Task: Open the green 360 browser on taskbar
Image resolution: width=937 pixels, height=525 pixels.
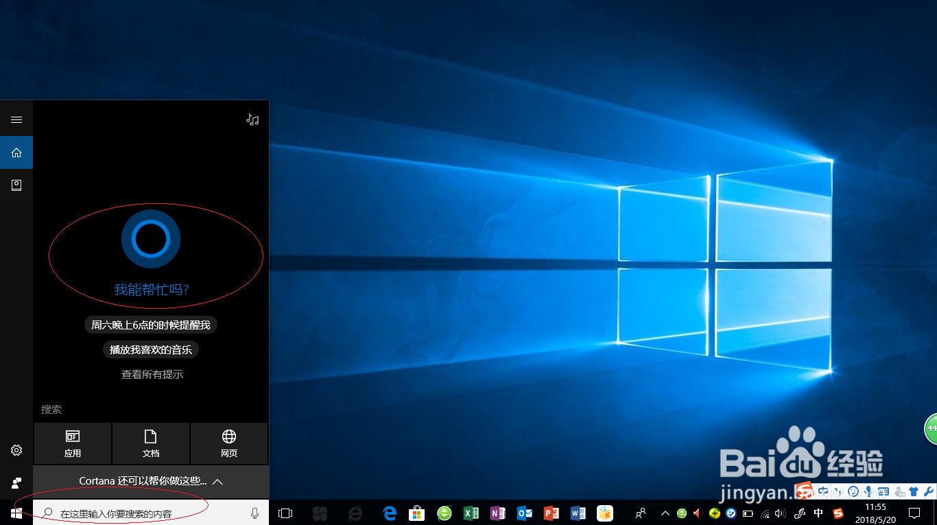Action: point(444,513)
